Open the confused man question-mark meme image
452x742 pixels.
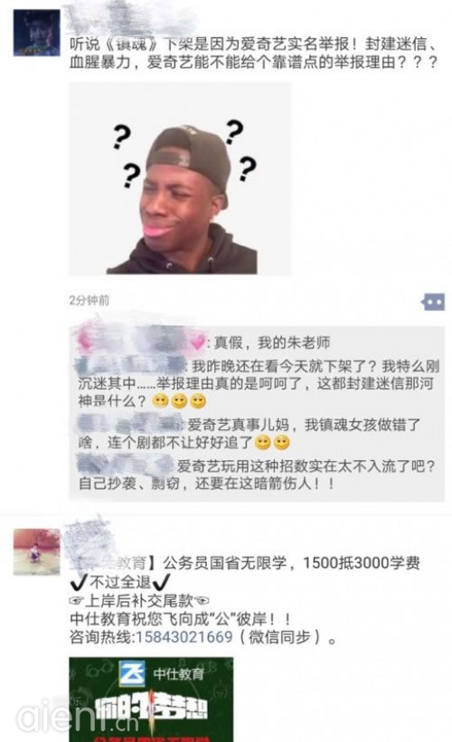point(180,179)
